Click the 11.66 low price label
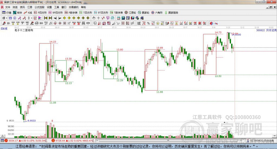This screenshot has height=149, width=277. point(160,92)
